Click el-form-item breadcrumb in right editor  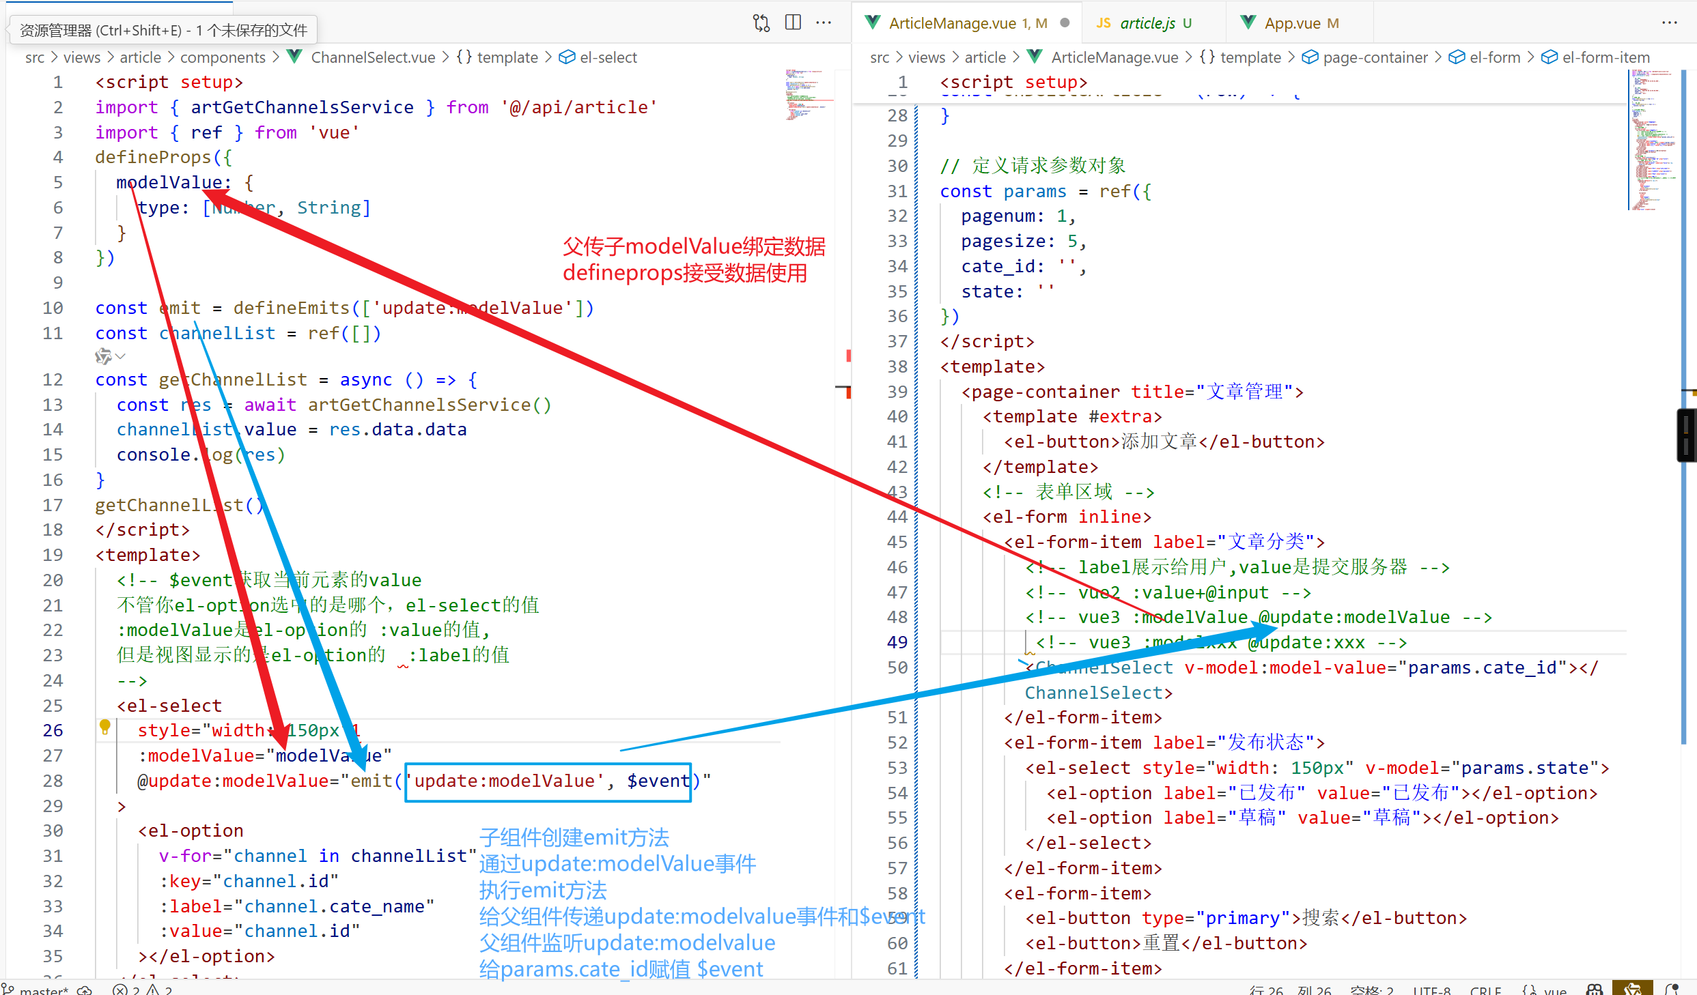click(1605, 58)
